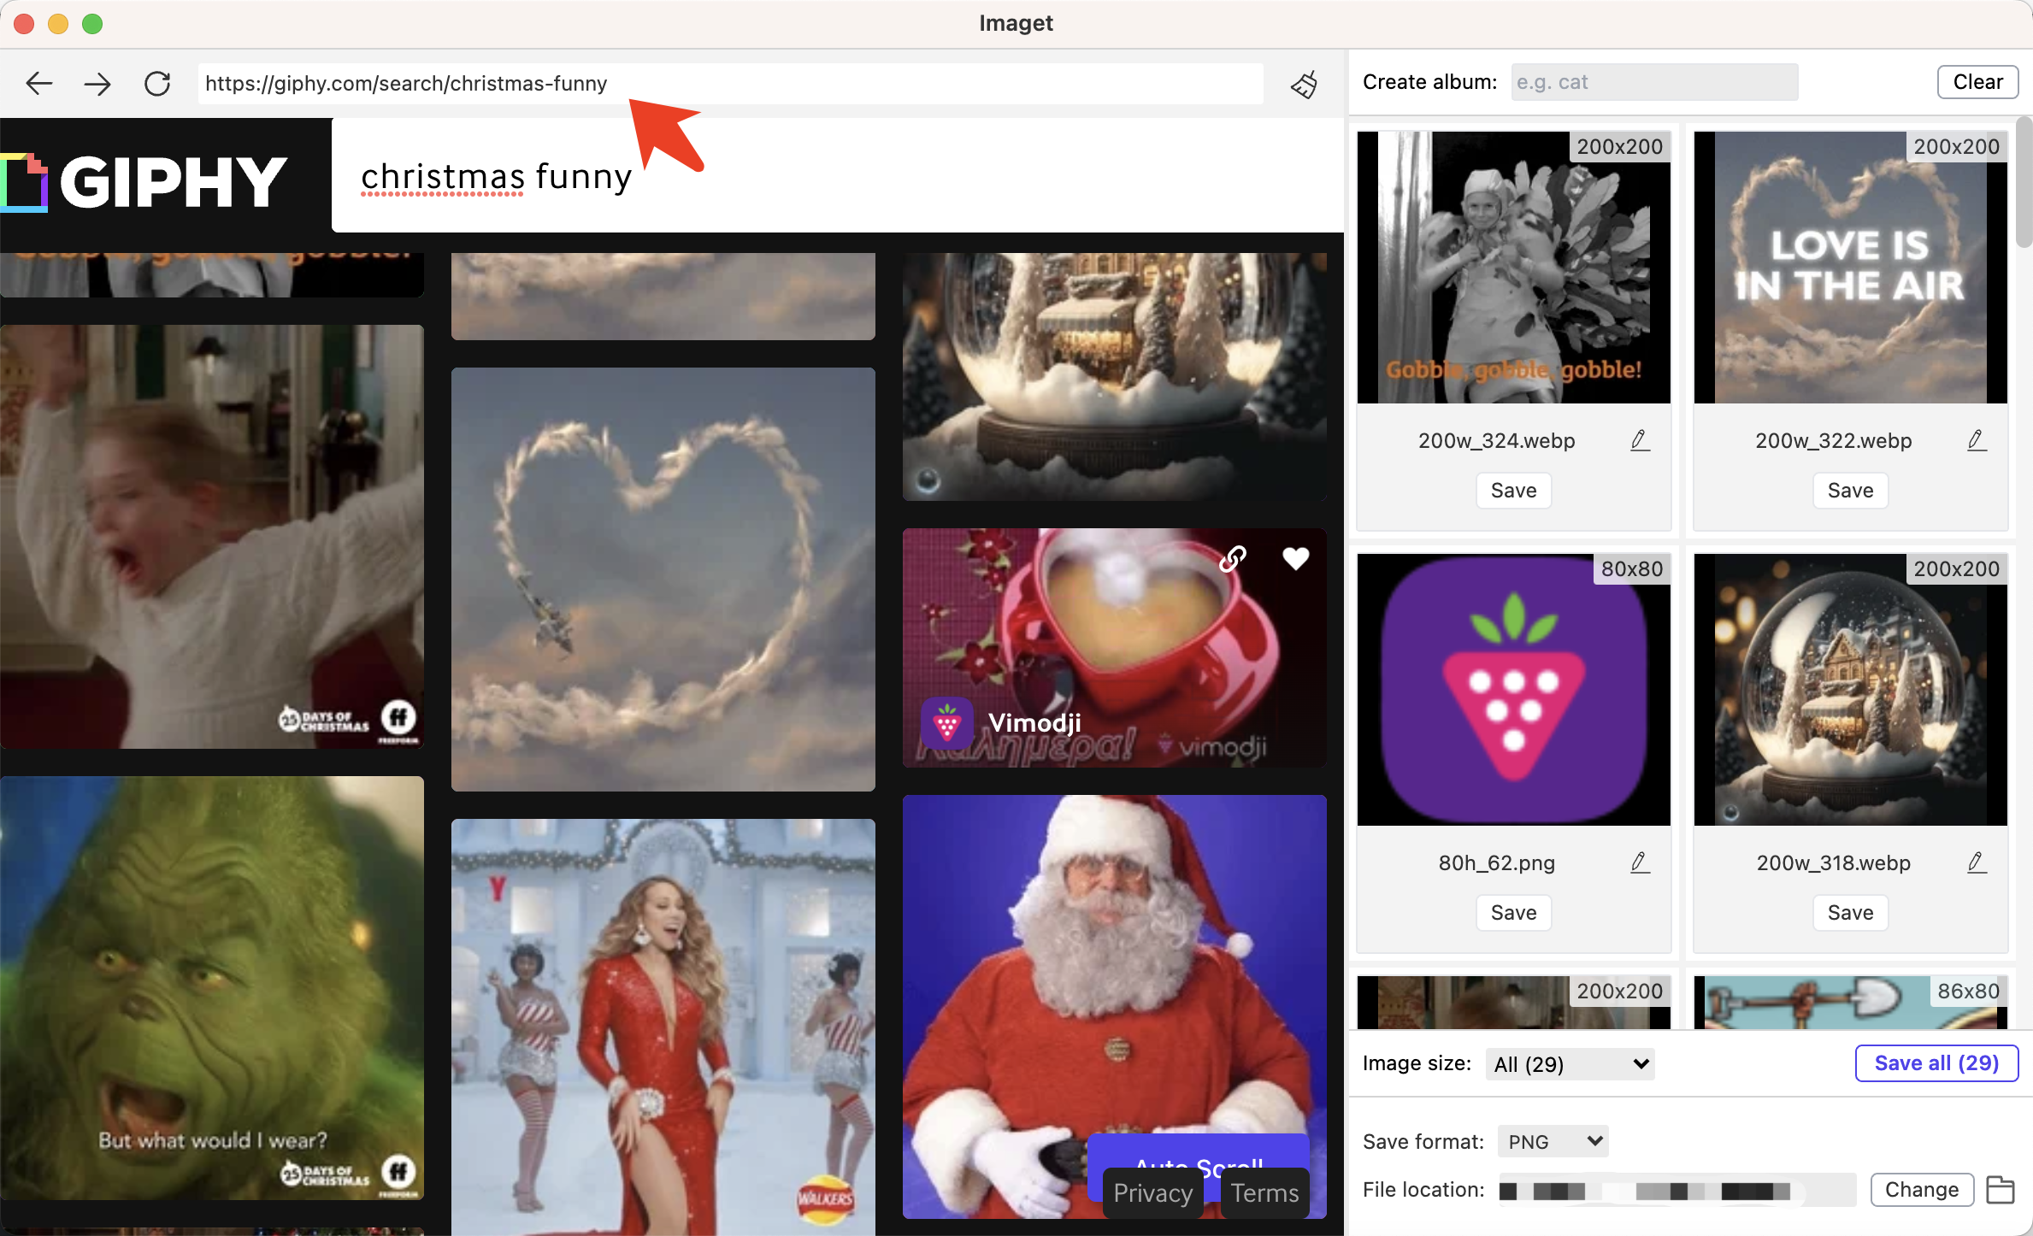Screen dimensions: 2033x1236
Task: Click the Clear button in Create album
Action: 1977,81
